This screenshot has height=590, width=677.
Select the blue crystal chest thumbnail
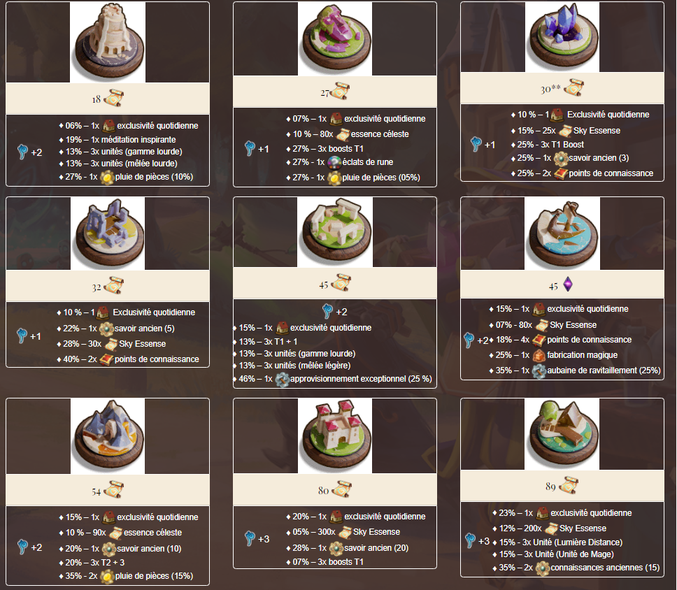[562, 37]
